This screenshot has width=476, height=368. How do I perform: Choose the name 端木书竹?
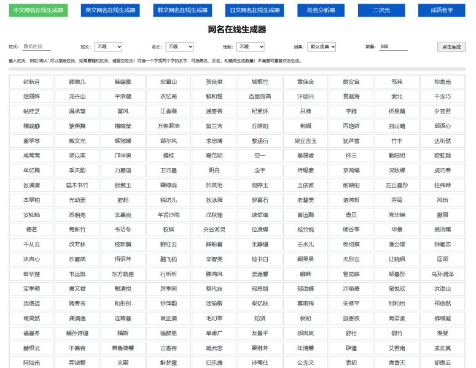point(77,185)
